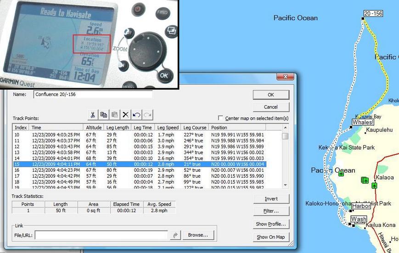The image size is (399, 253).
Task: Click OK to confirm track properties
Action: point(271,95)
